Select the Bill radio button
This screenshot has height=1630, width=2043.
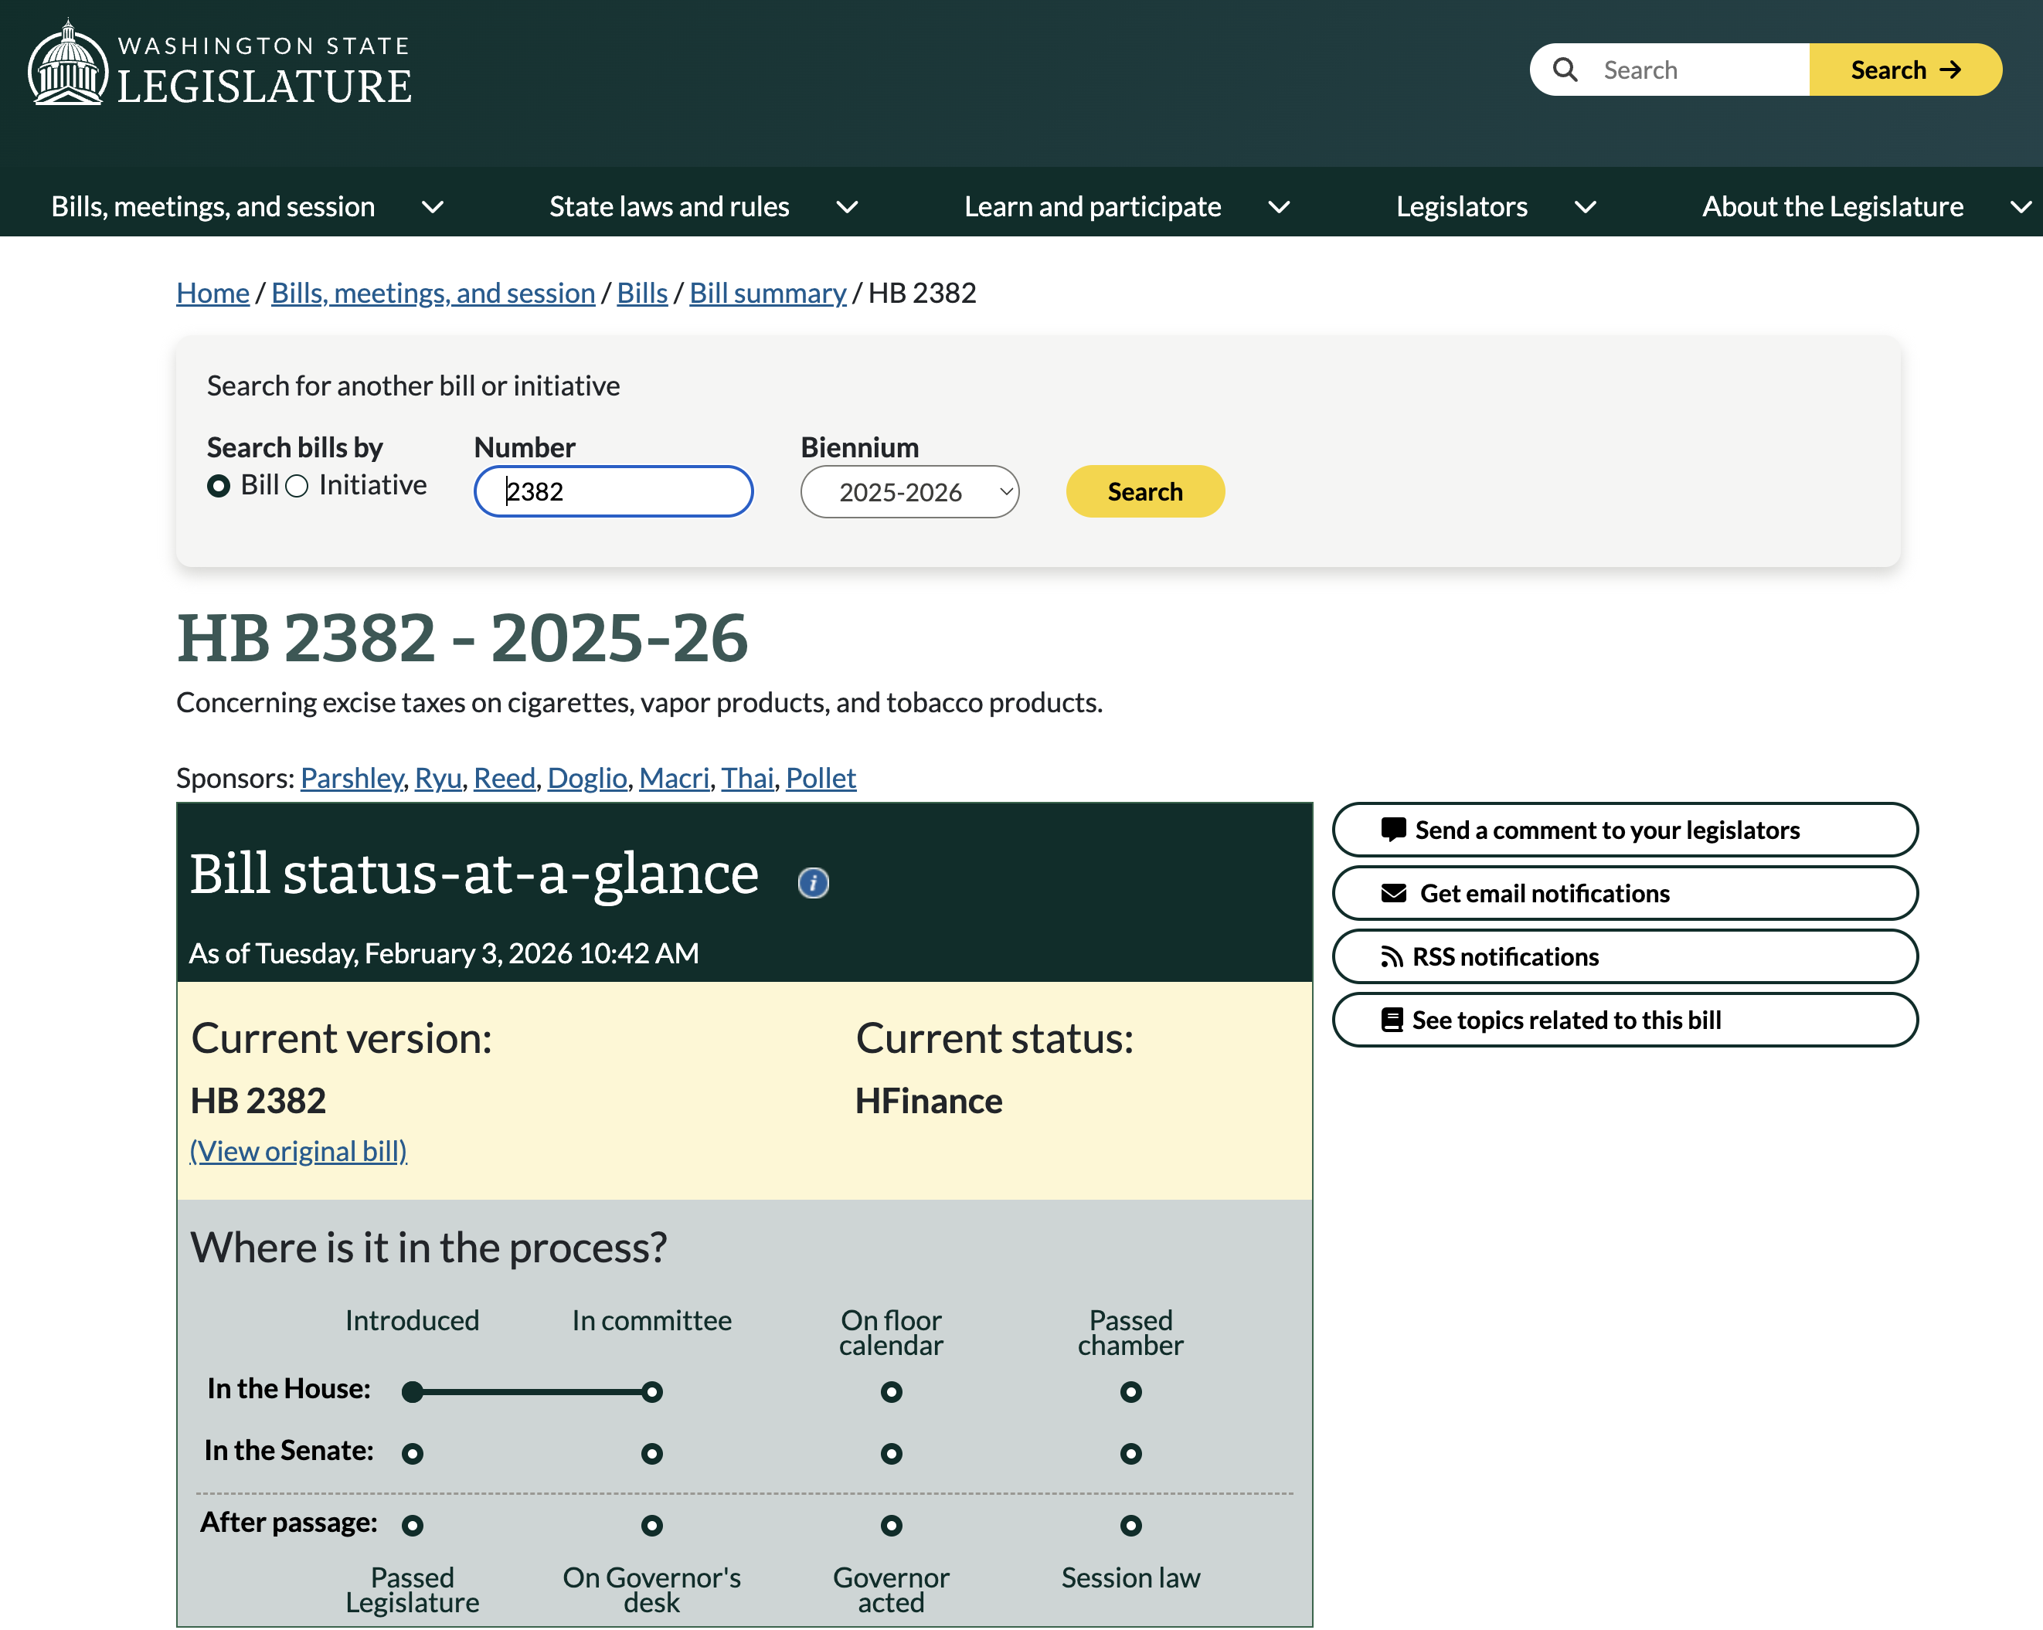(219, 486)
